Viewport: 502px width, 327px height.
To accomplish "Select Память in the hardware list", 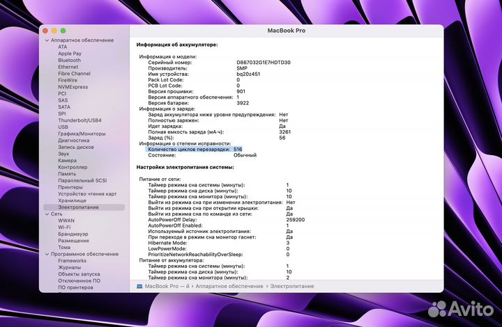I will click(68, 174).
